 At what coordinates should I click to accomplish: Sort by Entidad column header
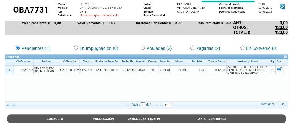[x=47, y=62]
